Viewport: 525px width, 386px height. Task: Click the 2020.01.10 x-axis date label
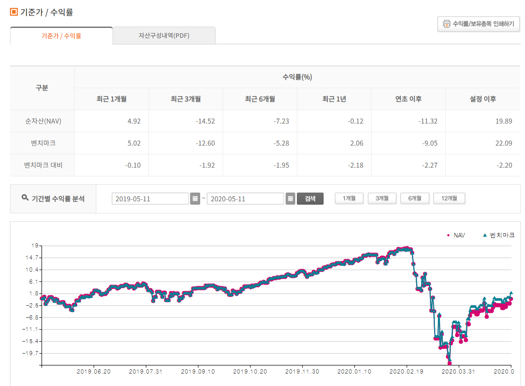point(354,372)
